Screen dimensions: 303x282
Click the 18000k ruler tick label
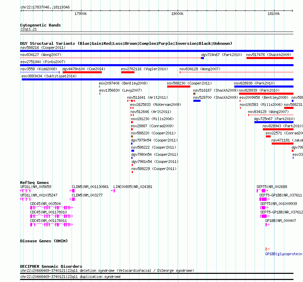pos(177,14)
